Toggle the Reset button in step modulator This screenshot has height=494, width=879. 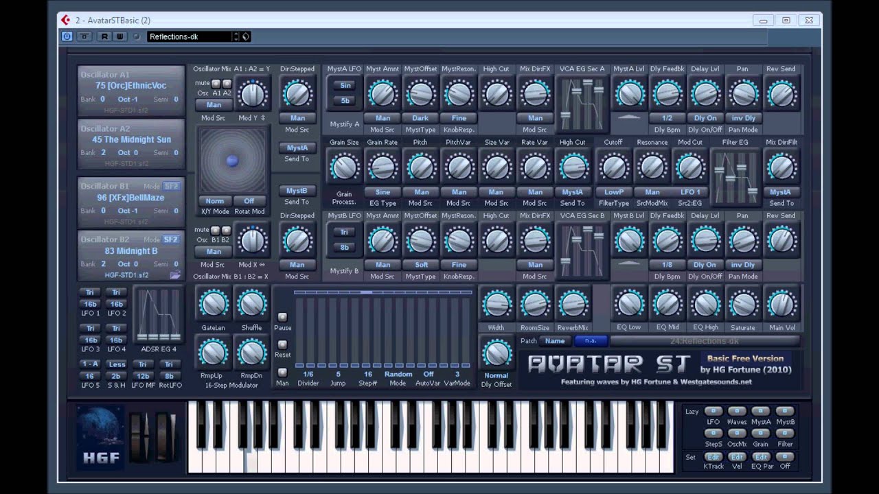pos(282,344)
